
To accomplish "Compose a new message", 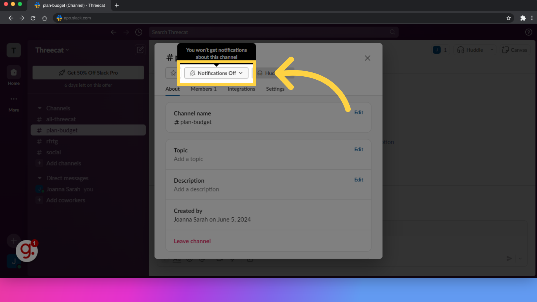I will (x=140, y=50).
